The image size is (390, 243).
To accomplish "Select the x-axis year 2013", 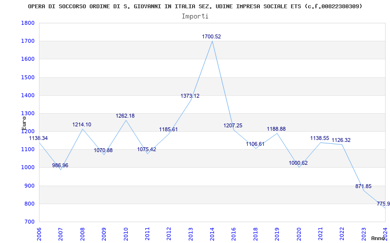I will pos(191,234).
